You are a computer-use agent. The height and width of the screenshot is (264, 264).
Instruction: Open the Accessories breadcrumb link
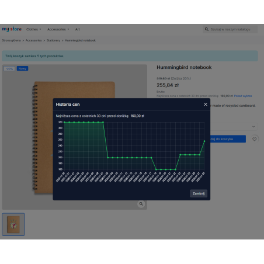(34, 40)
